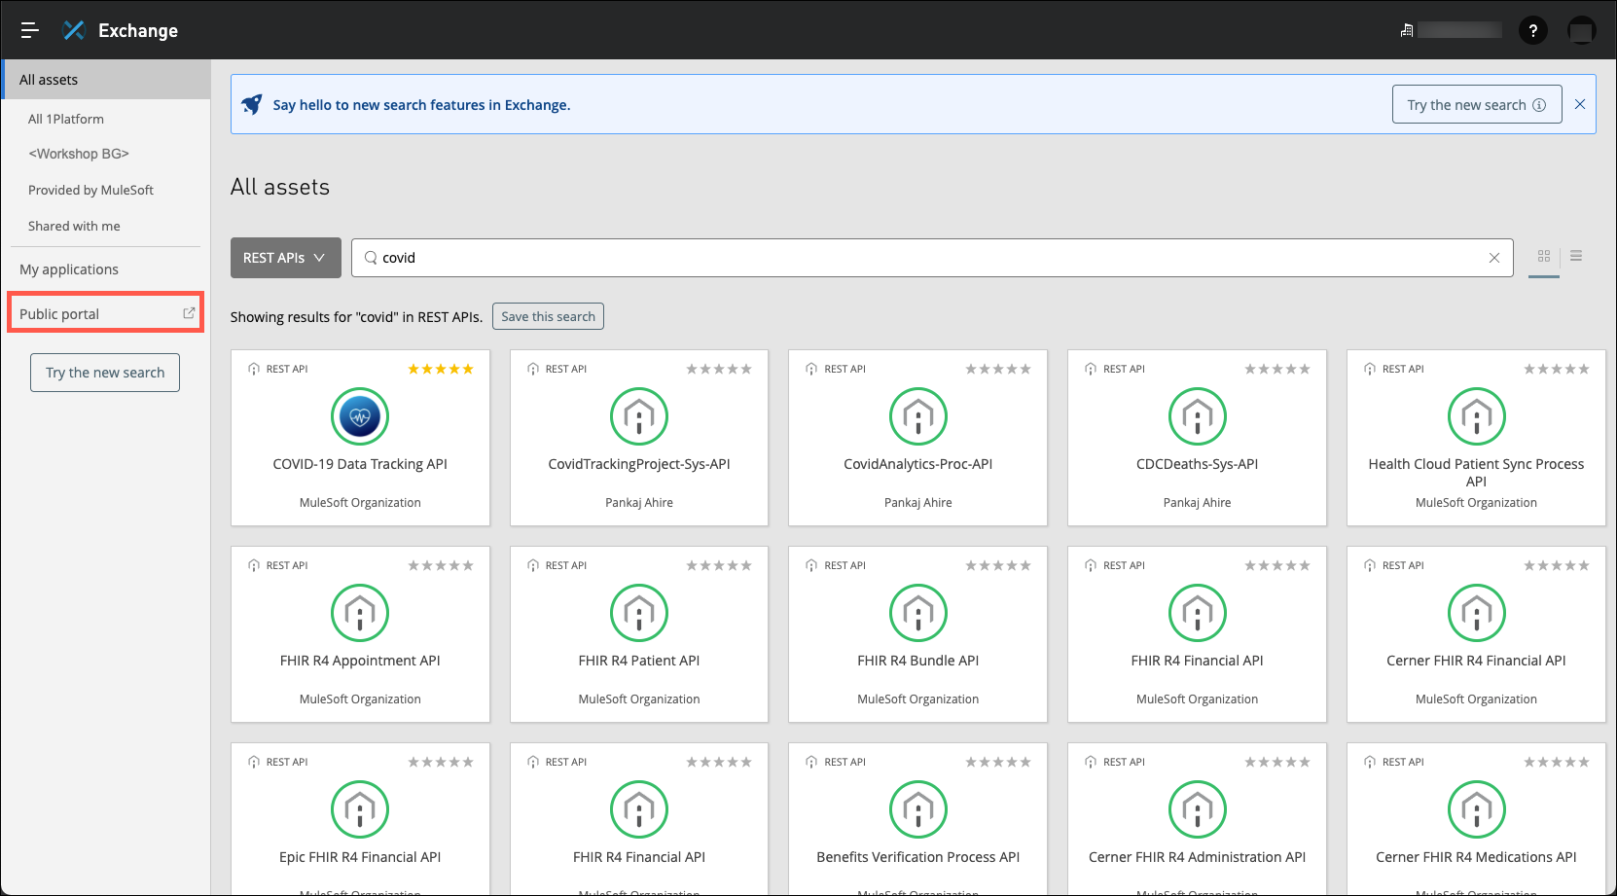Open Shared with me assets
The width and height of the screenshot is (1617, 896).
click(x=74, y=226)
